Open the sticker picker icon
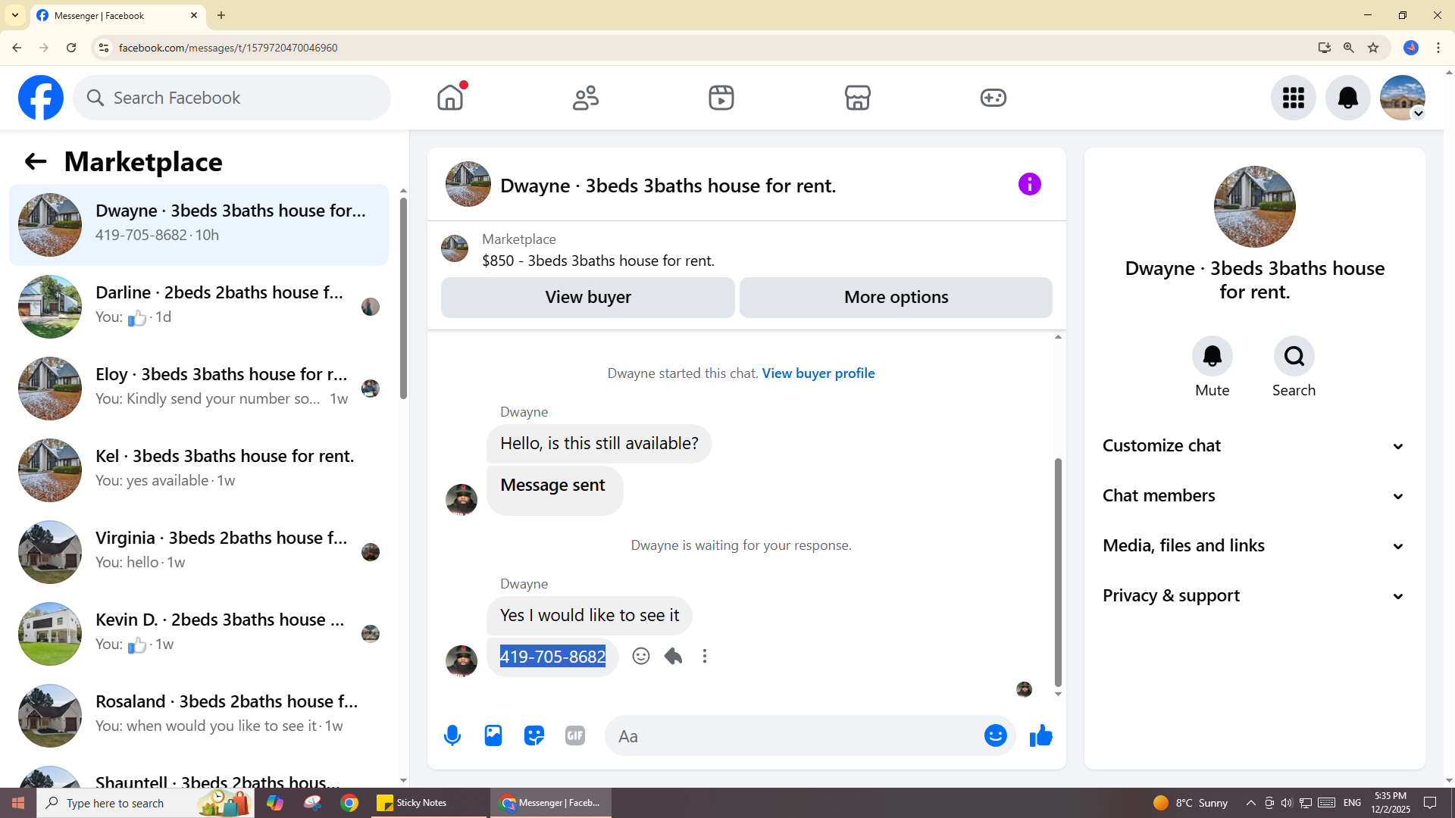Viewport: 1455px width, 818px height. 534,735
